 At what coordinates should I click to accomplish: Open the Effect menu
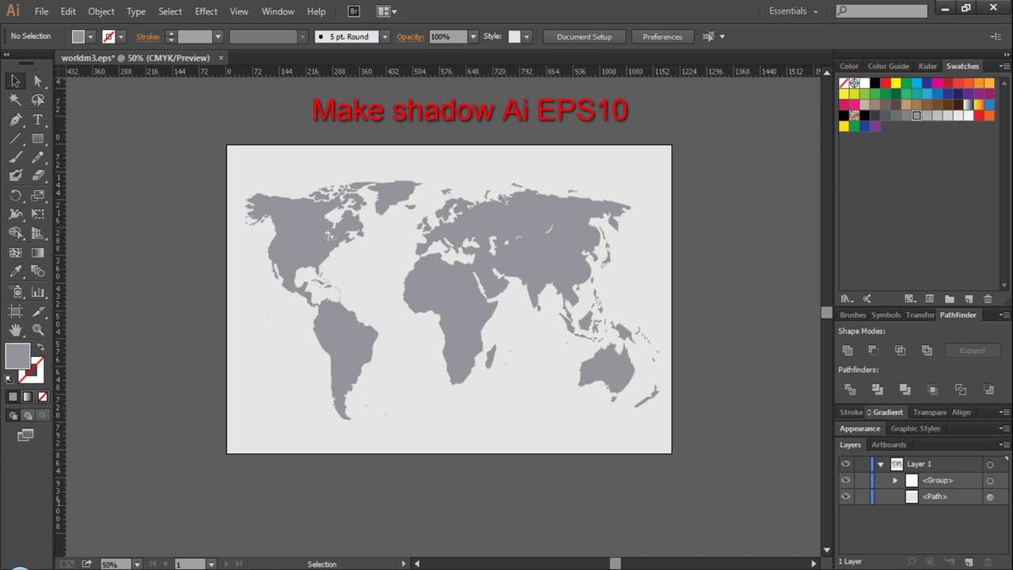point(206,11)
